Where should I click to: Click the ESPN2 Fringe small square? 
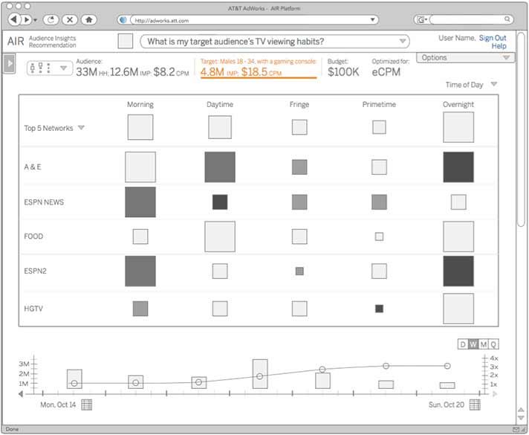(x=299, y=271)
